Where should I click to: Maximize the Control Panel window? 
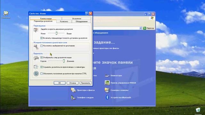[x=150, y=14]
